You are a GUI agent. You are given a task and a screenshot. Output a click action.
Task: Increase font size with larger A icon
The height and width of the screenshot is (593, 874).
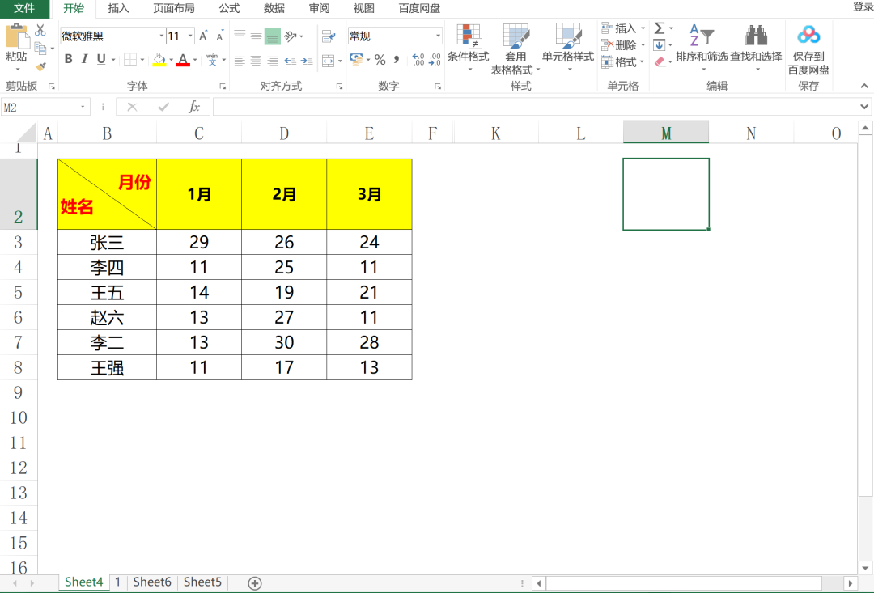[x=203, y=36]
